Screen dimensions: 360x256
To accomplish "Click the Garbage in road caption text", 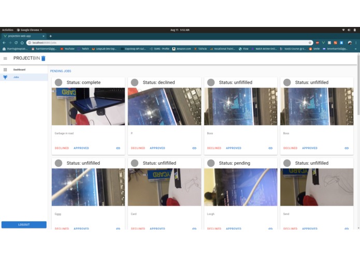I will pyautogui.click(x=64, y=133).
